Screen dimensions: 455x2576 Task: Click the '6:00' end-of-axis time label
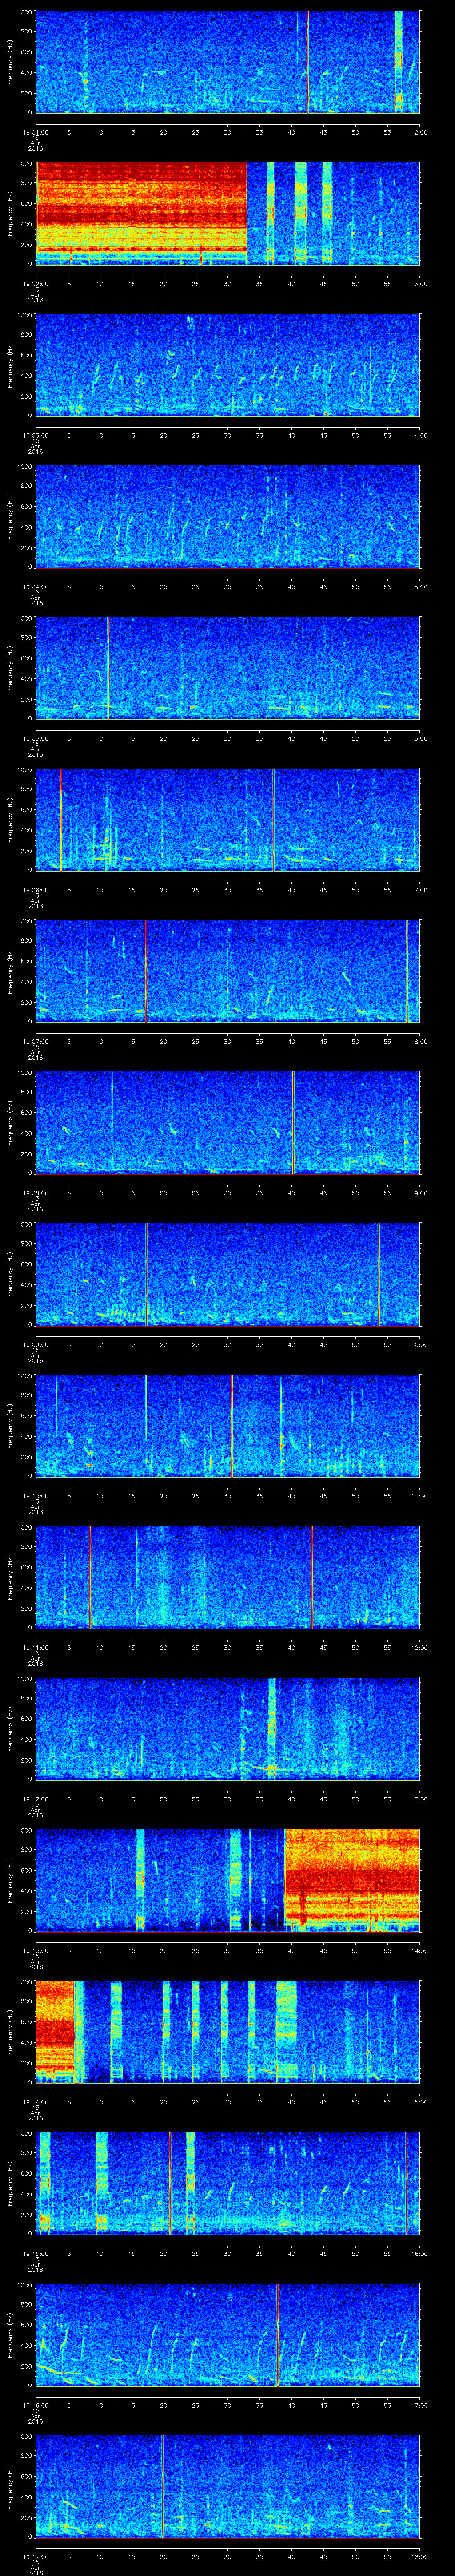[421, 738]
